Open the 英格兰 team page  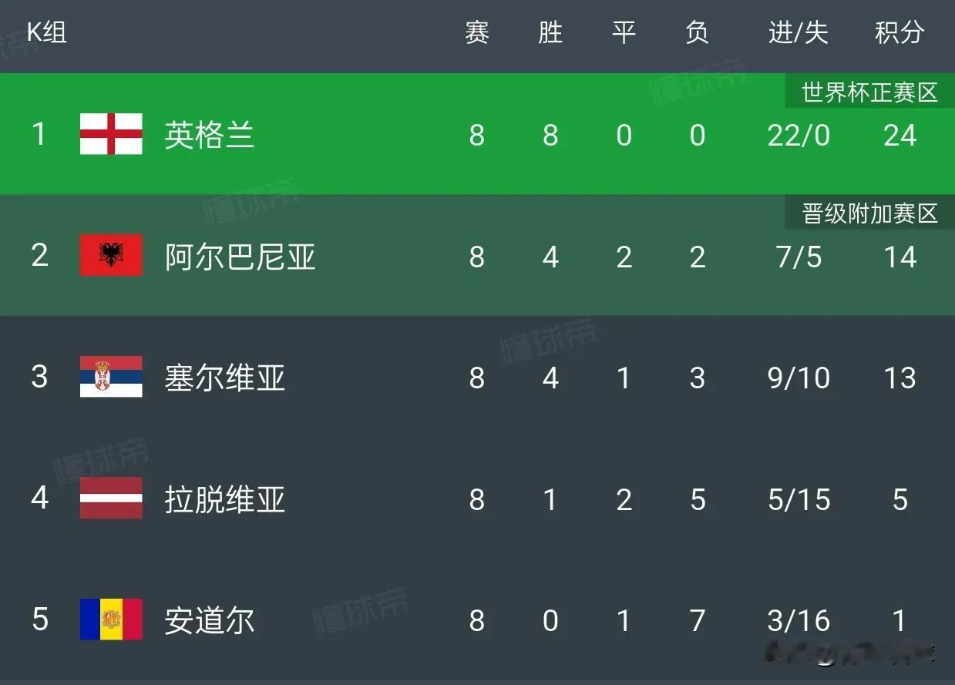click(x=209, y=134)
